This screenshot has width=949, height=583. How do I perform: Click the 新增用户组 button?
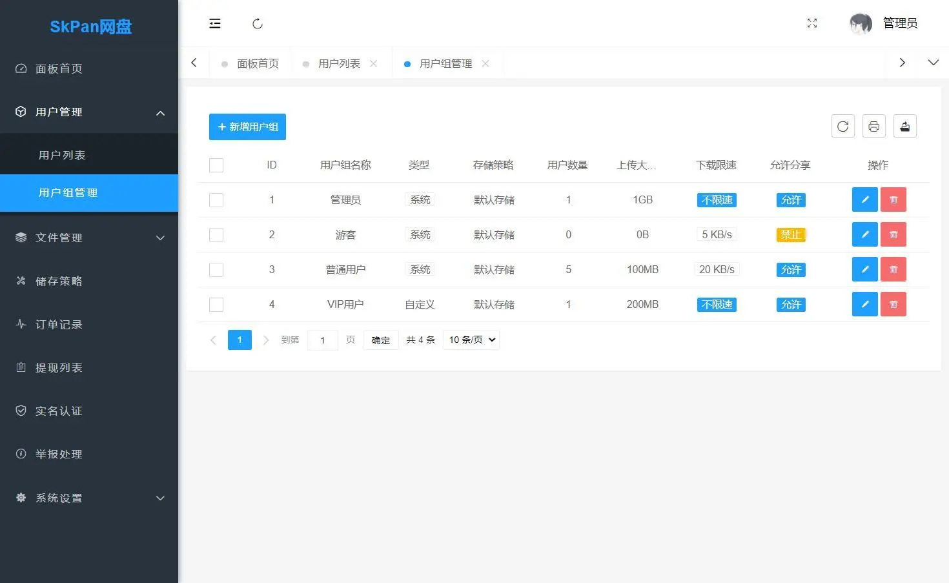(x=247, y=127)
